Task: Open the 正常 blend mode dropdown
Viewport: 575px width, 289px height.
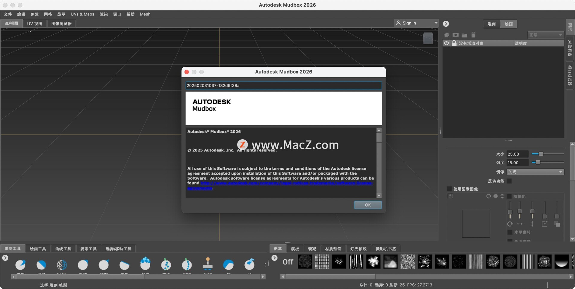Action: [546, 35]
